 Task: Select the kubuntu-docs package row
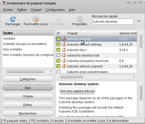96,50
